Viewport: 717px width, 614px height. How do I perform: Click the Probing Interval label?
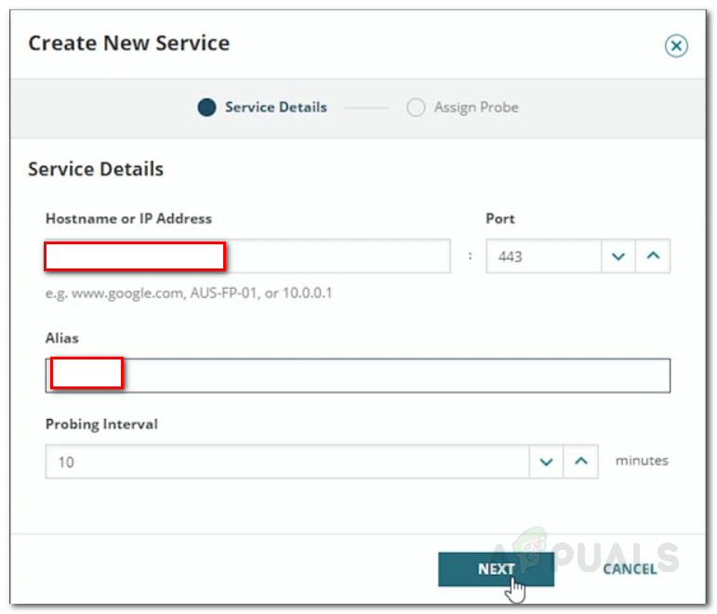tap(101, 424)
